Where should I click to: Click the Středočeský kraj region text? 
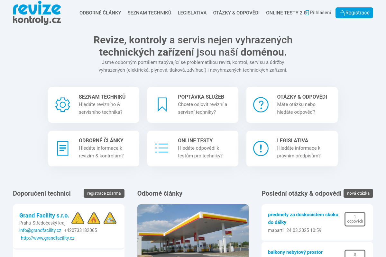coord(49,223)
